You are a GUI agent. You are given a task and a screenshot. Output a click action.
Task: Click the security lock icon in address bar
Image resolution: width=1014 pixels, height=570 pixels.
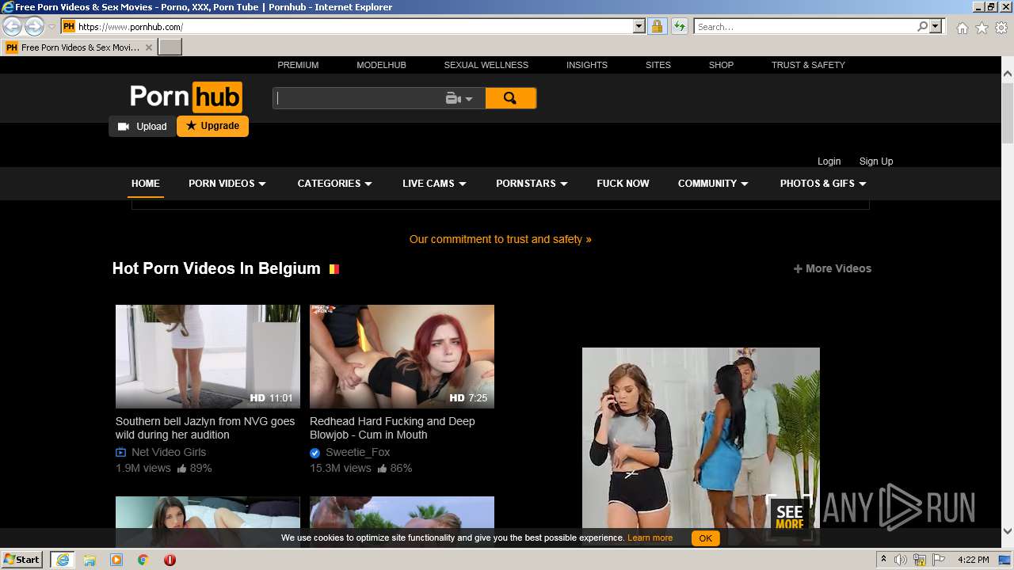tap(657, 26)
